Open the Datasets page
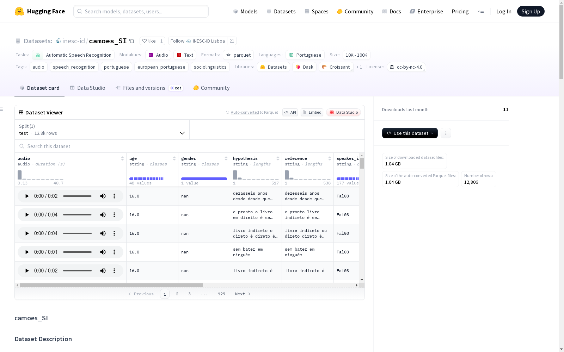Screen dimensions: 564x352 click(x=281, y=11)
